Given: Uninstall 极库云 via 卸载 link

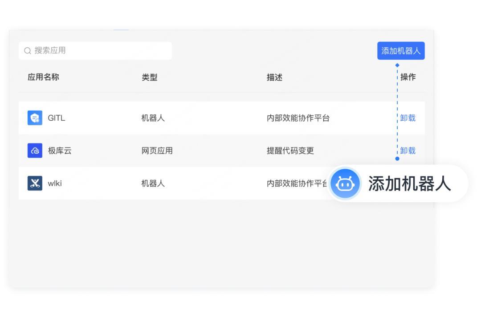Looking at the screenshot, I should (x=408, y=151).
